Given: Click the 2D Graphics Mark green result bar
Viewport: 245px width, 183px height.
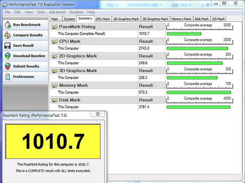Looking at the screenshot, I should 195,63.
